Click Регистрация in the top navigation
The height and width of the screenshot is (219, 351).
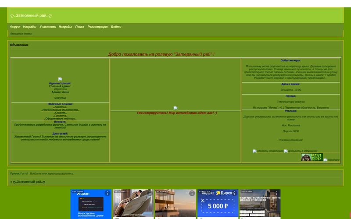click(x=97, y=27)
